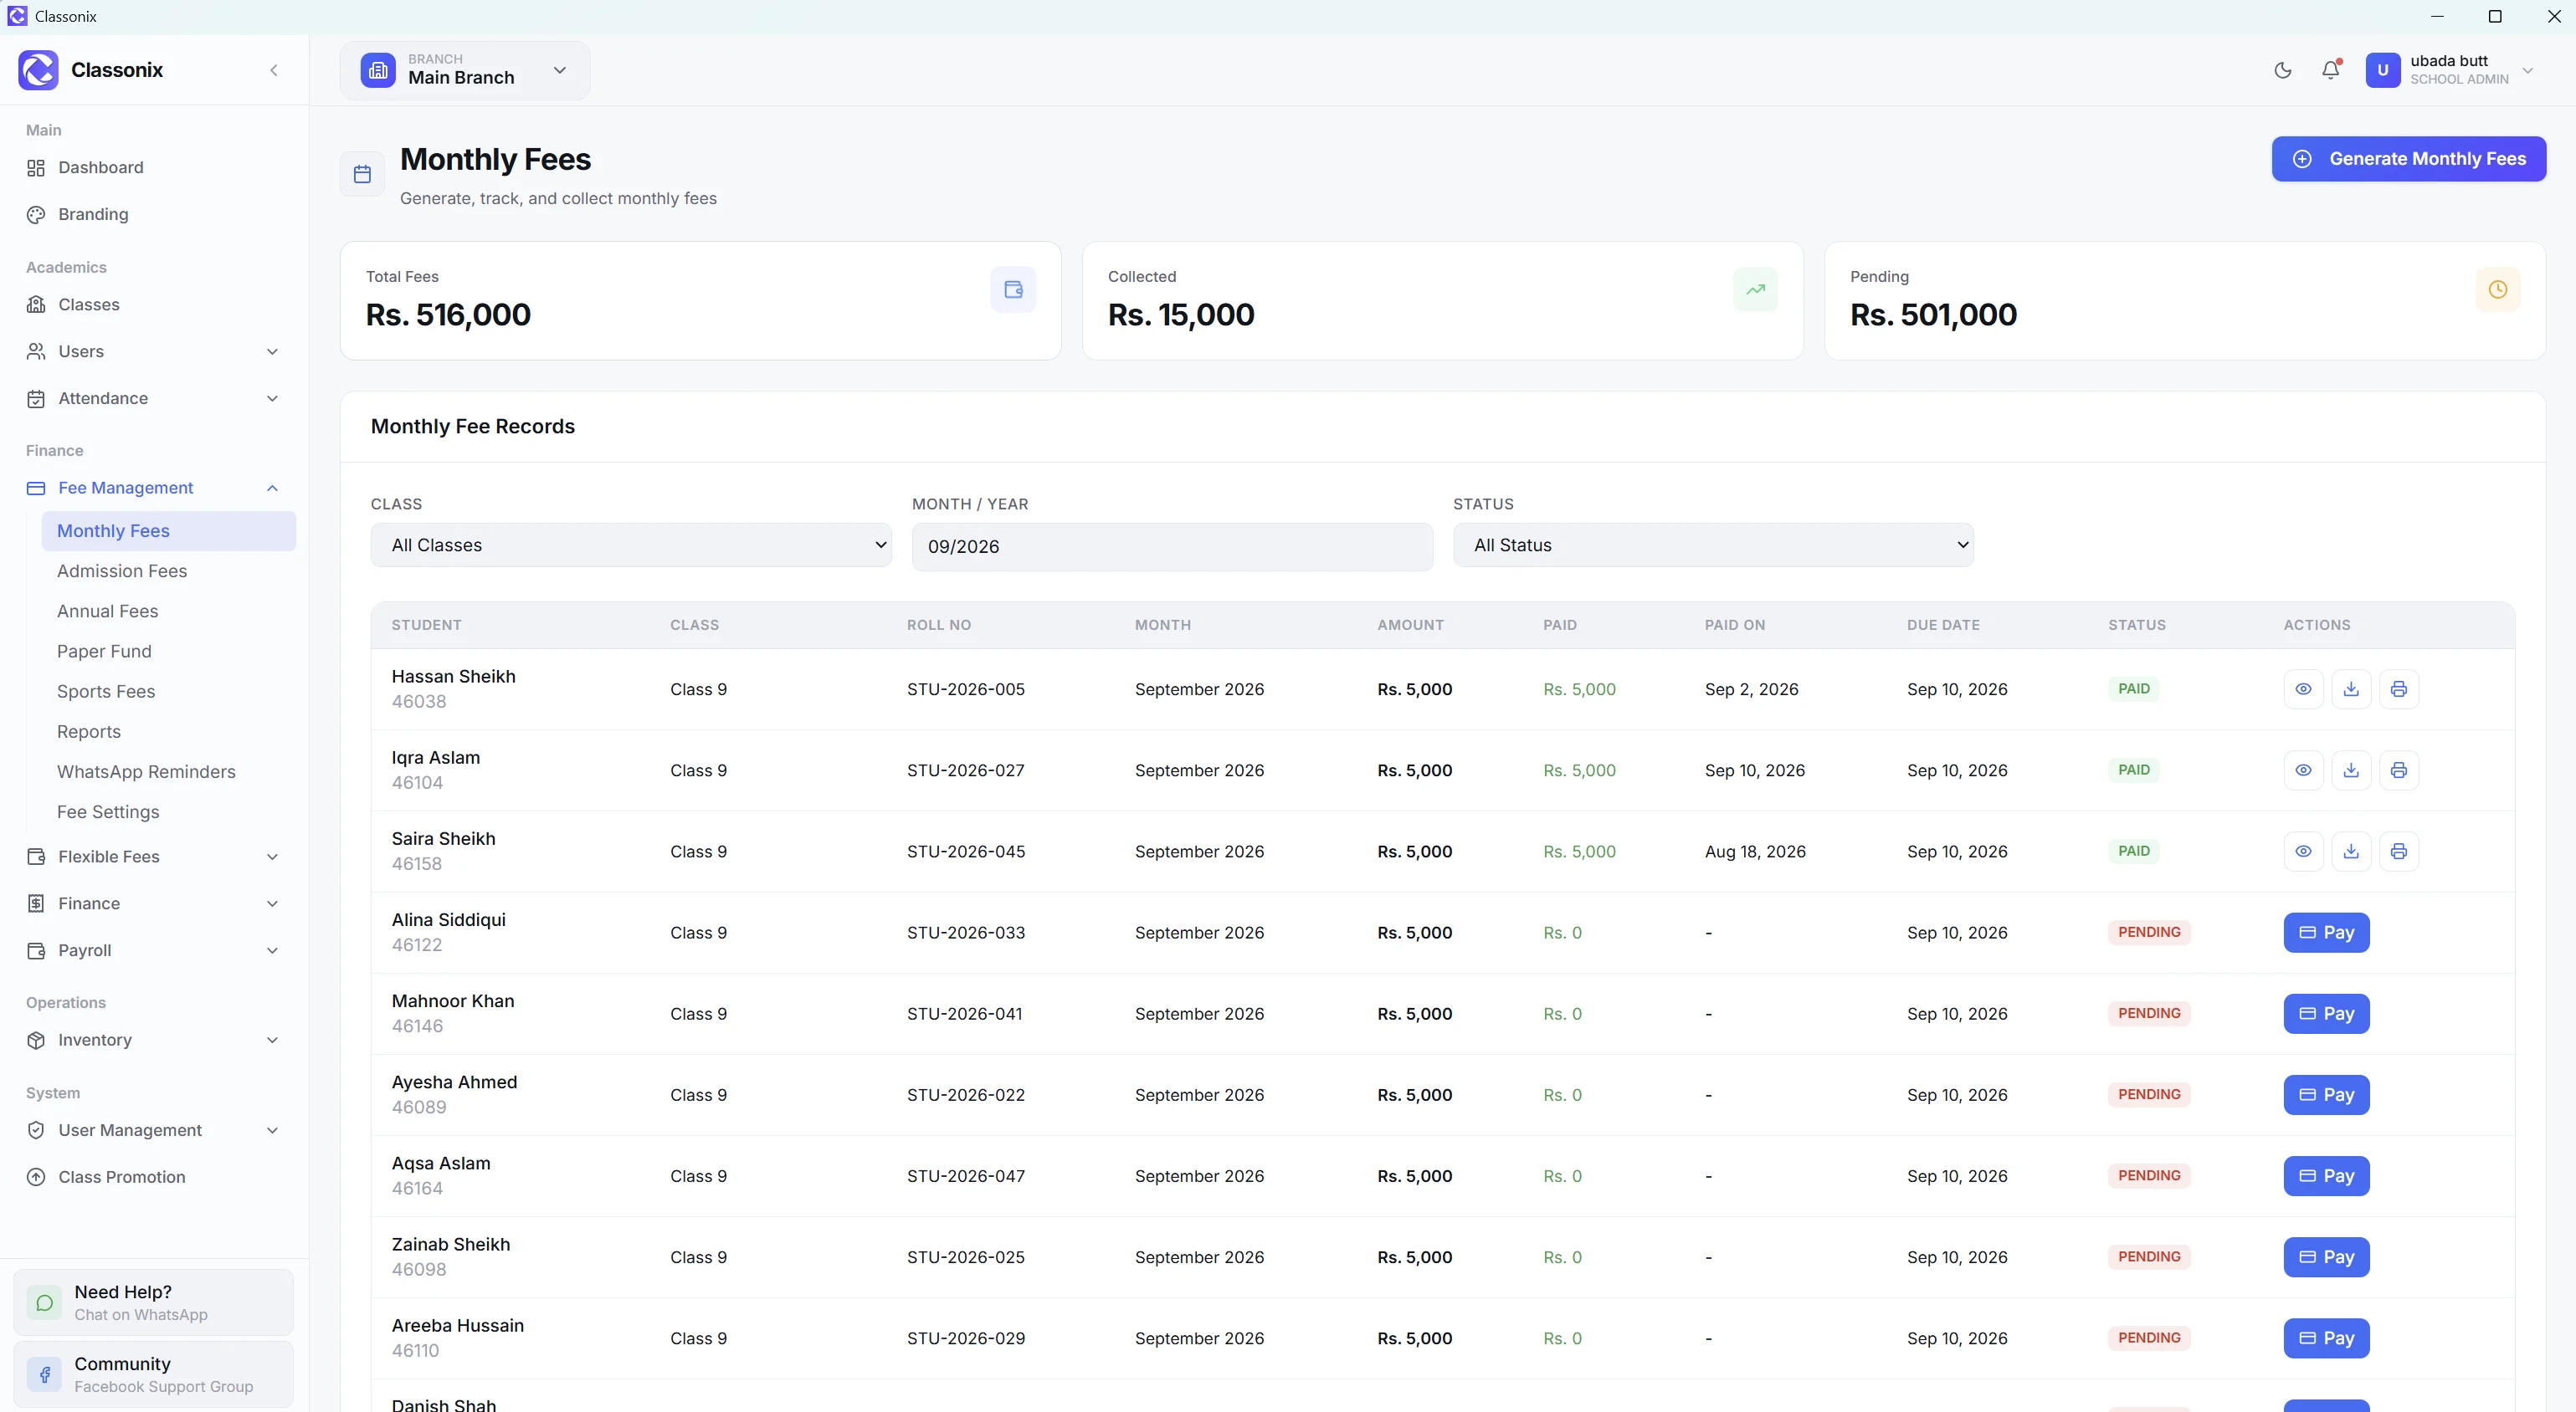Pay Zainab Sheikh's pending fee
The width and height of the screenshot is (2576, 1412).
click(2326, 1257)
